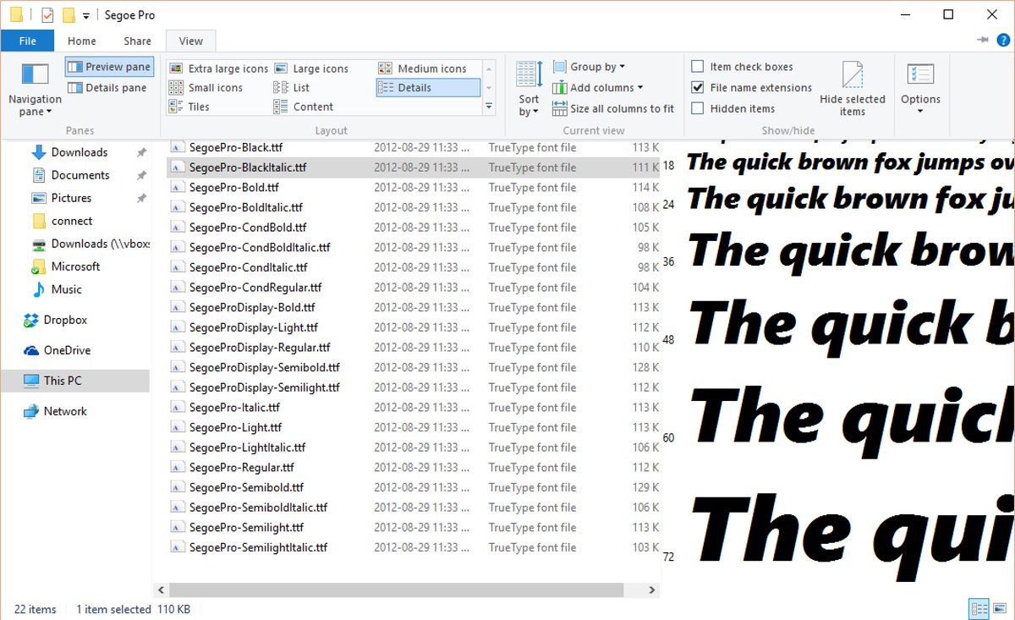Open the Options icon in the ribbon
Viewport: 1015px width, 620px height.
pyautogui.click(x=920, y=76)
